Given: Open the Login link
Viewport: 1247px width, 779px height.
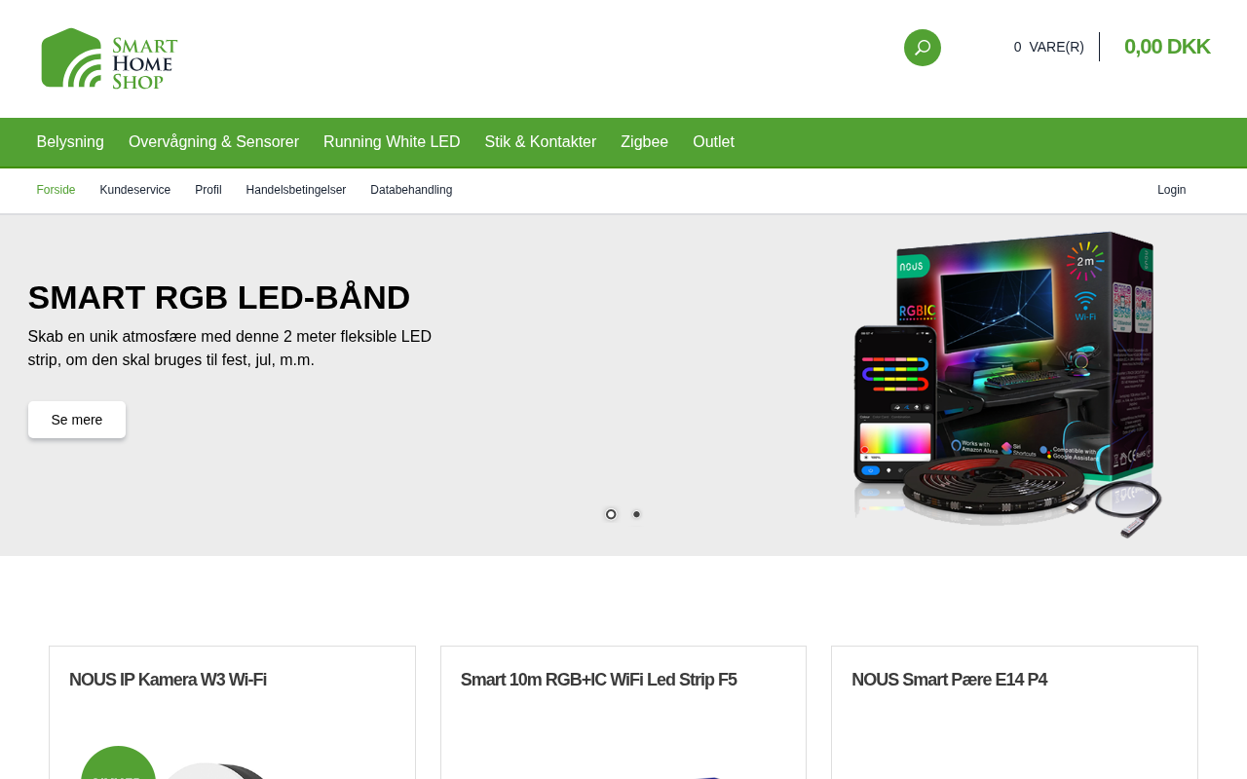Looking at the screenshot, I should (x=1172, y=190).
